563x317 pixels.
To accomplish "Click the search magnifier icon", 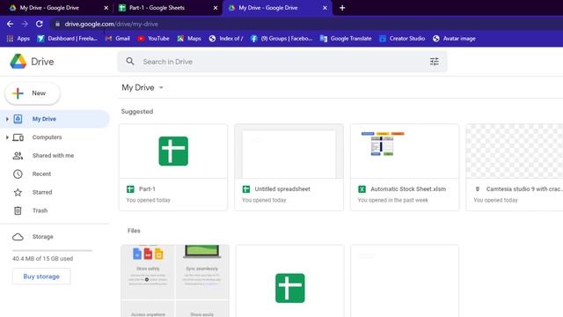I will pos(130,62).
